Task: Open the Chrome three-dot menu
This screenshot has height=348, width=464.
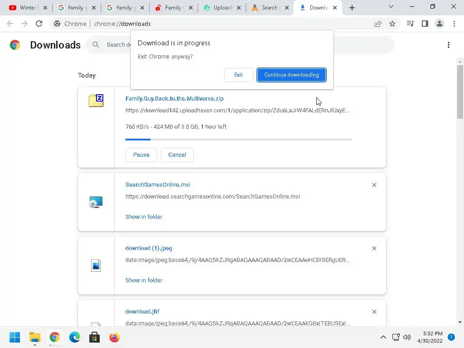Action: [454, 24]
